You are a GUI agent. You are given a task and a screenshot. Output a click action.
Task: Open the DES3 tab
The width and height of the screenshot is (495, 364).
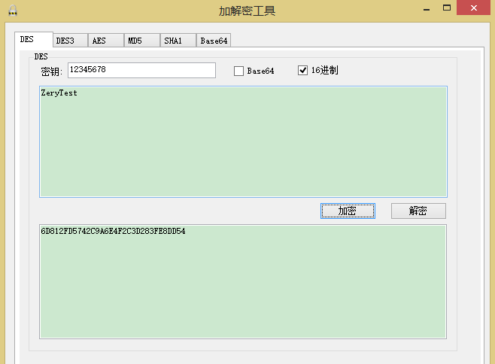71,41
